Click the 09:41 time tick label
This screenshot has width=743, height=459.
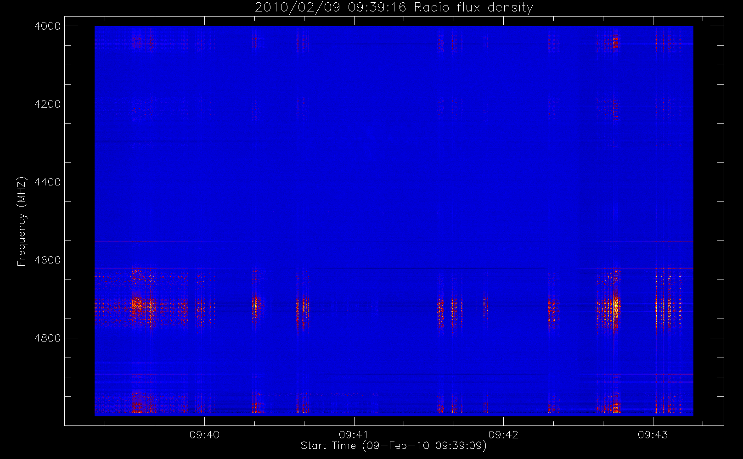tap(354, 435)
